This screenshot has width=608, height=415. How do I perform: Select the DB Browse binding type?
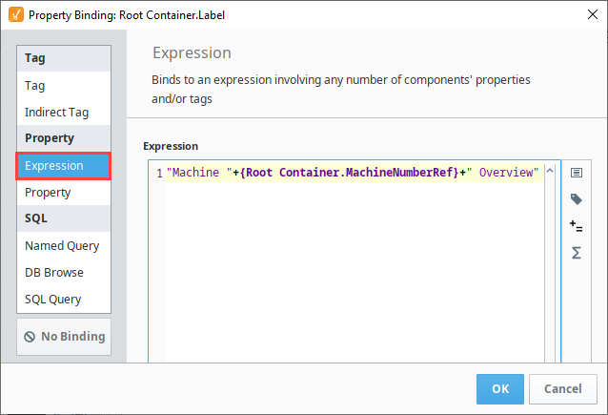(x=64, y=273)
